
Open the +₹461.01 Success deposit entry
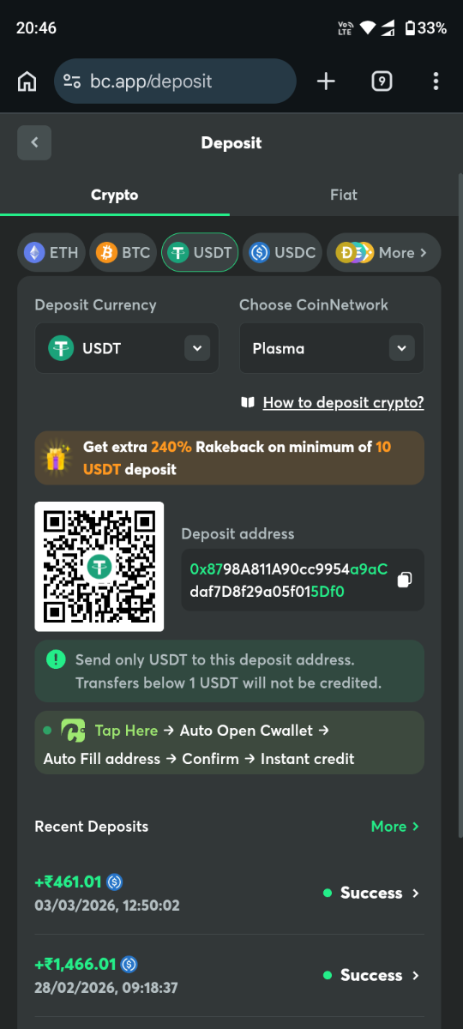click(x=230, y=893)
